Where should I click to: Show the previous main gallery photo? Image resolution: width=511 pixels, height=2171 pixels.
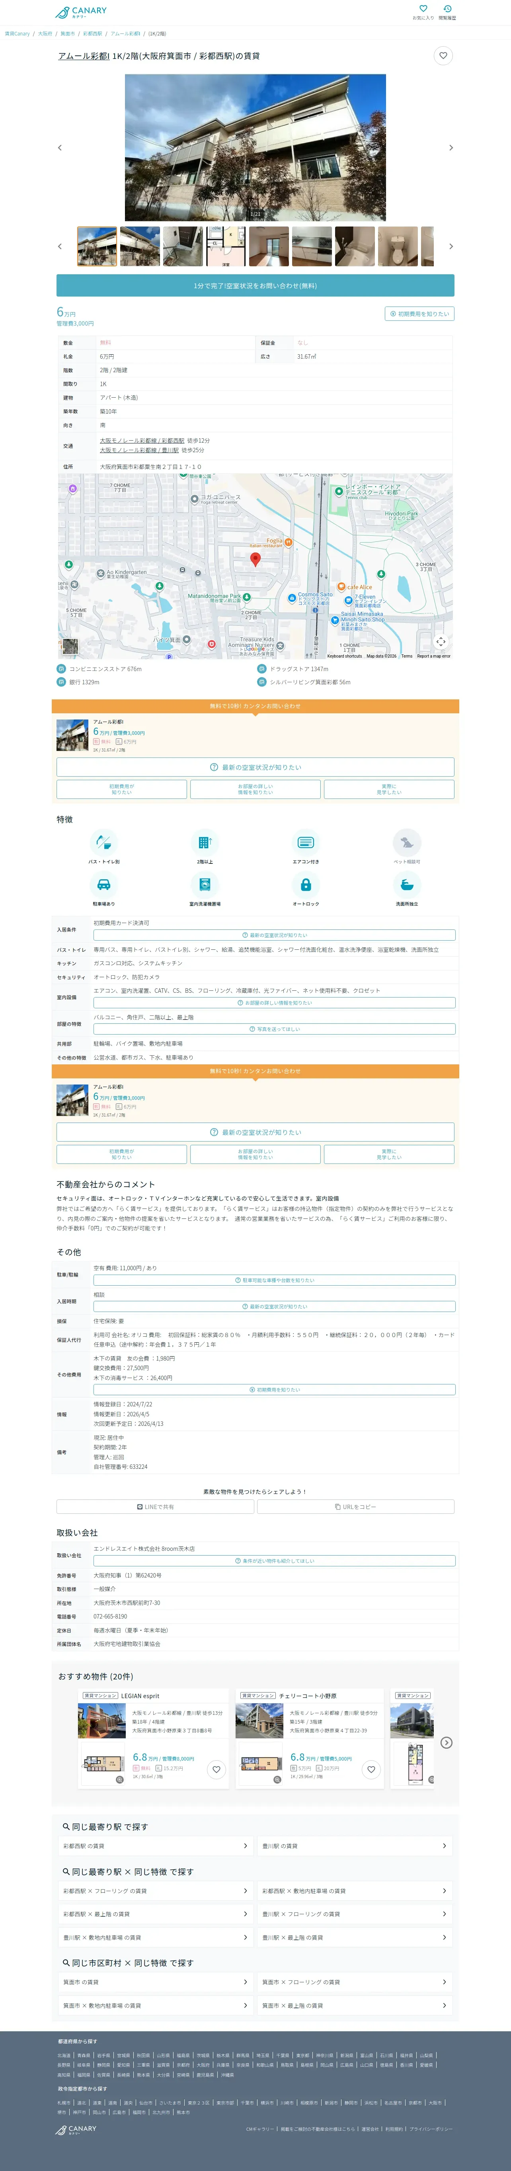(59, 148)
